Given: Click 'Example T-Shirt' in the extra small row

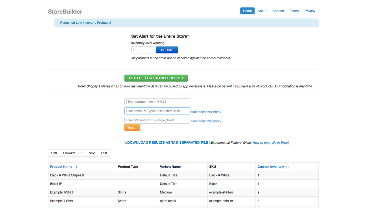Looking at the screenshot, I should (x=61, y=201).
